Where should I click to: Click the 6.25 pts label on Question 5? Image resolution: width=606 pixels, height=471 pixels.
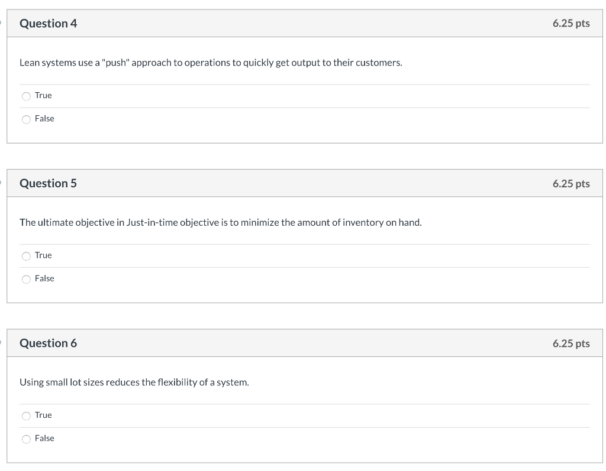(570, 183)
